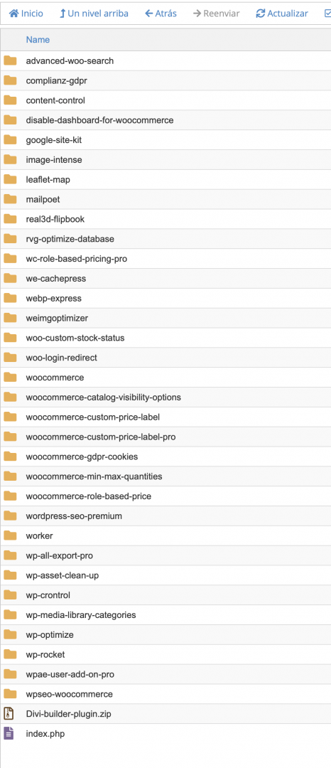Viewport: 331px width, 768px height.
Task: Click Un nivel arriba toolbar button
Action: 94,14
